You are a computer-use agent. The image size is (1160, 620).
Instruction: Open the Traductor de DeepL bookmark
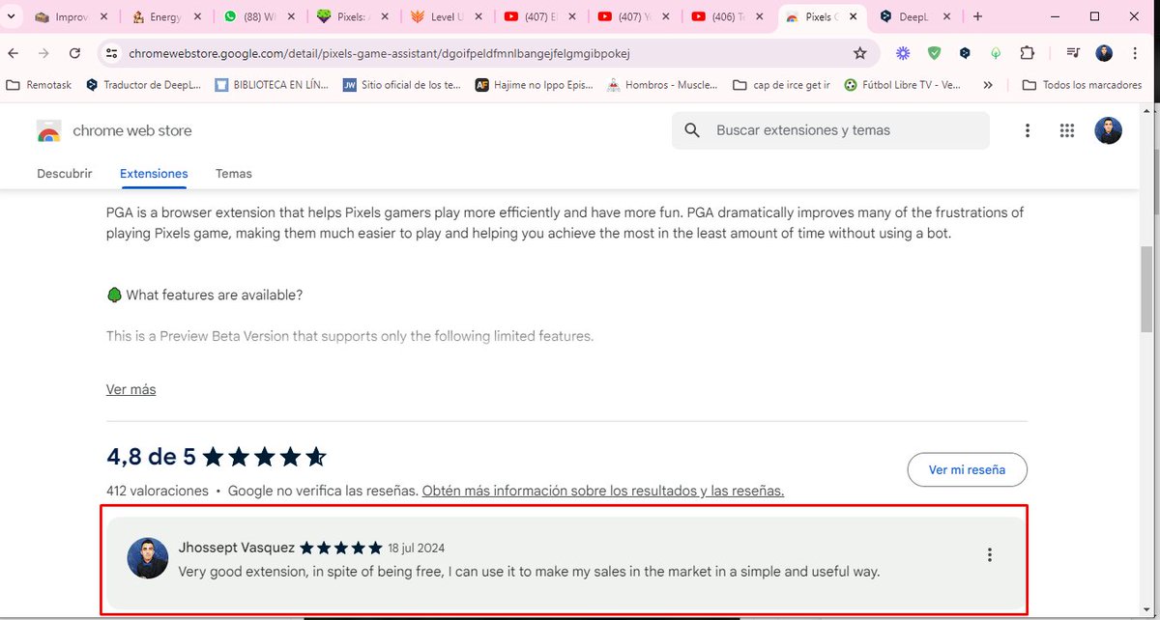point(143,85)
